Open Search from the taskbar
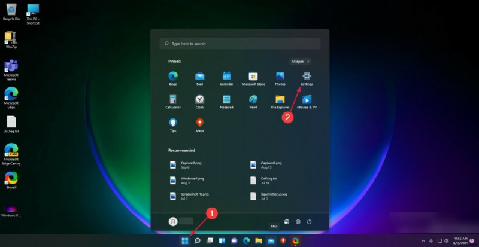479x247 pixels. pyautogui.click(x=198, y=241)
